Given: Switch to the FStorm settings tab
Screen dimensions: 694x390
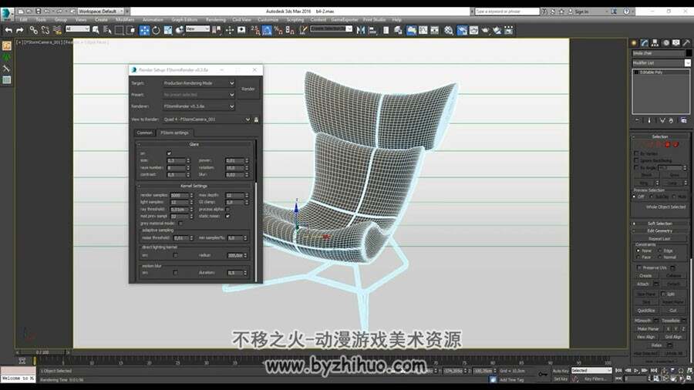Looking at the screenshot, I should (x=174, y=133).
